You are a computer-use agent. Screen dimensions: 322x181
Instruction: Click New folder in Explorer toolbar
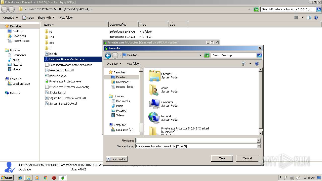66,18
